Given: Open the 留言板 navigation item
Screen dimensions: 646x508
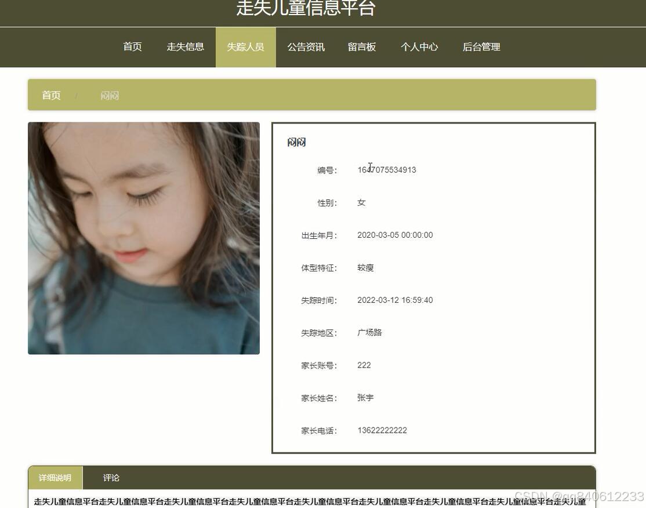Looking at the screenshot, I should tap(362, 47).
